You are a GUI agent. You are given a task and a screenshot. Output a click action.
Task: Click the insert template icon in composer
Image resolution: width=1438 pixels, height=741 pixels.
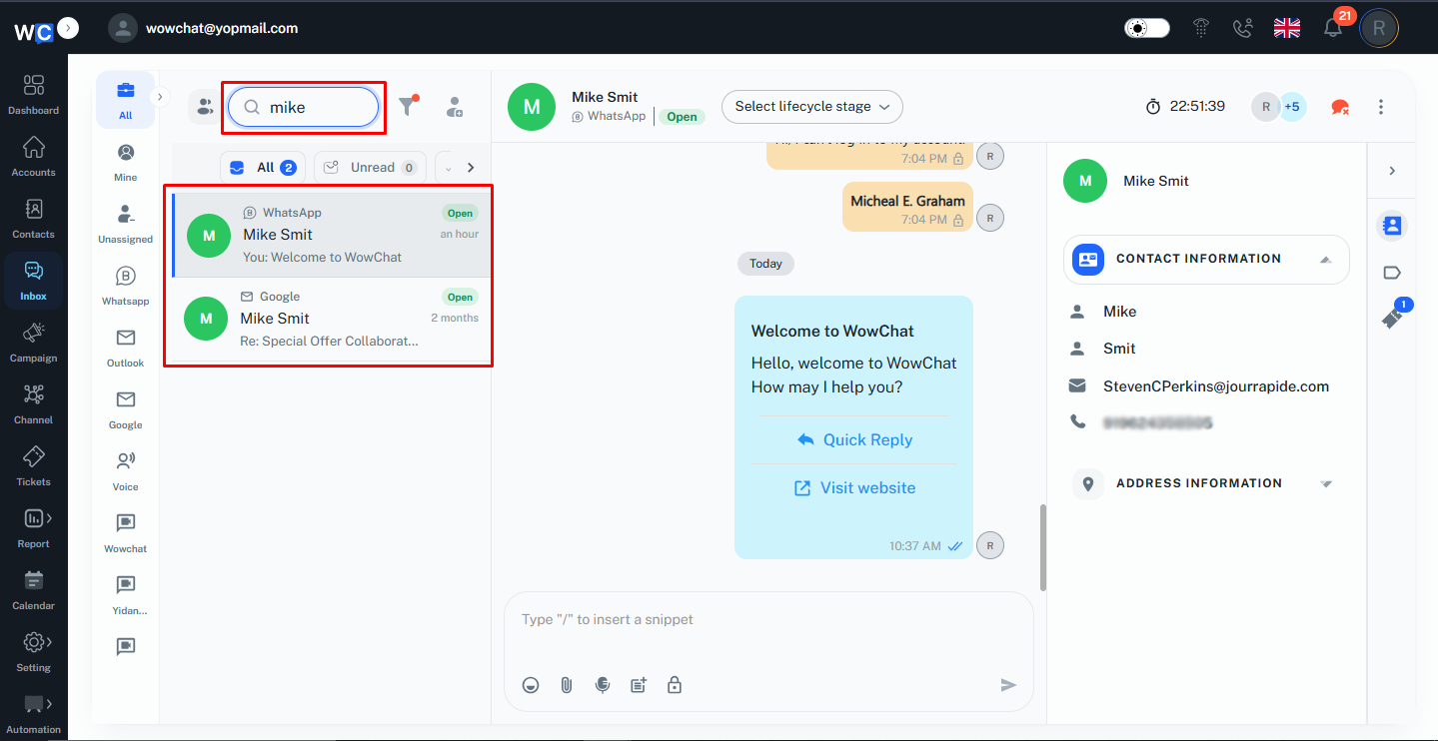click(639, 685)
